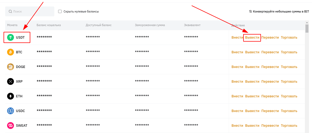Viewport: 312px width, 133px height.
Task: Click Вывести for ETH
Action: click(x=252, y=96)
